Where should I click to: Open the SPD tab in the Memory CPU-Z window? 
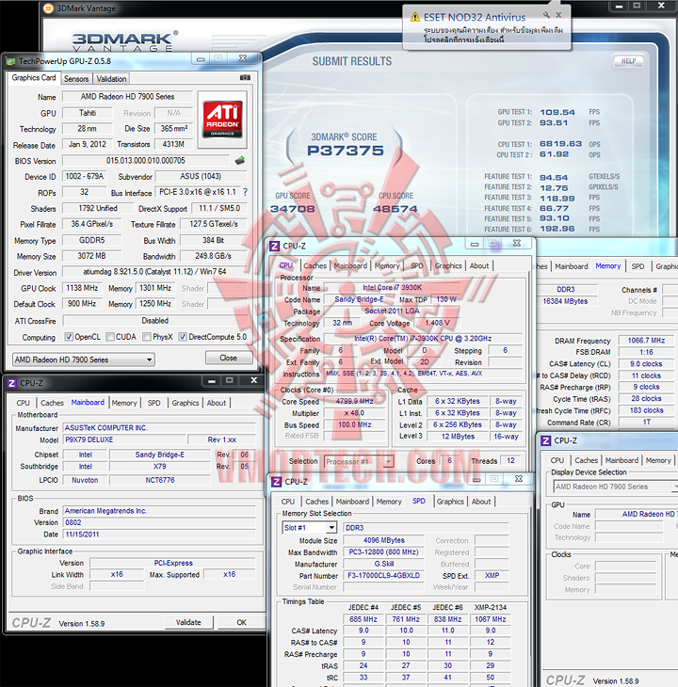(x=638, y=266)
